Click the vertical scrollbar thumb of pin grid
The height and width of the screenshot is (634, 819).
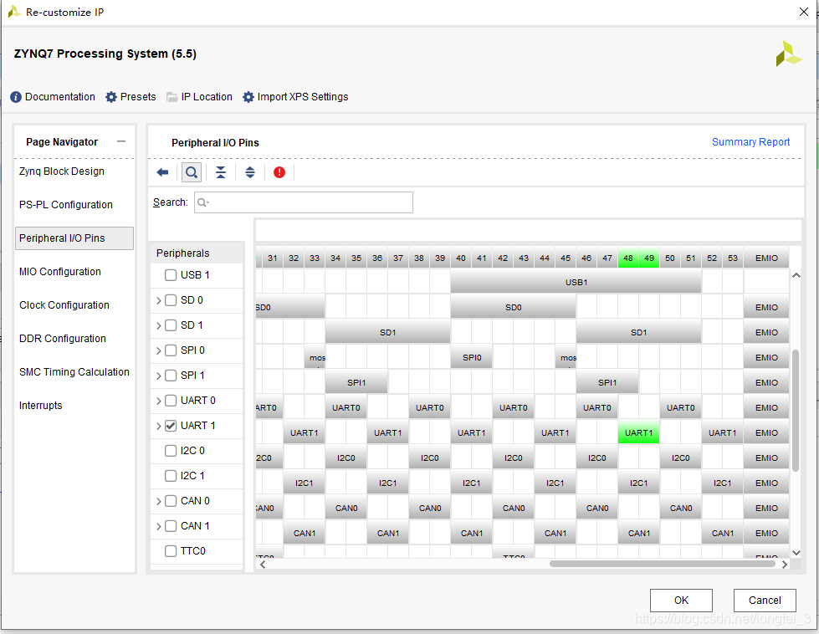(796, 411)
